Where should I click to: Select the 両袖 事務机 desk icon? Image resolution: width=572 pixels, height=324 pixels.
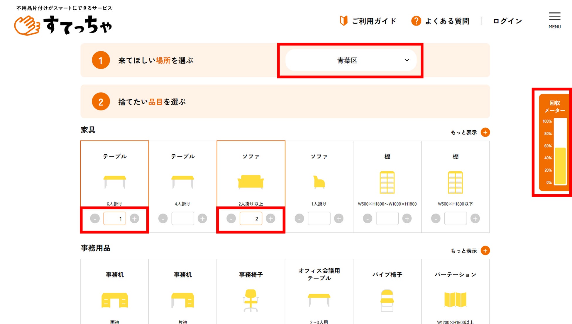pyautogui.click(x=115, y=300)
